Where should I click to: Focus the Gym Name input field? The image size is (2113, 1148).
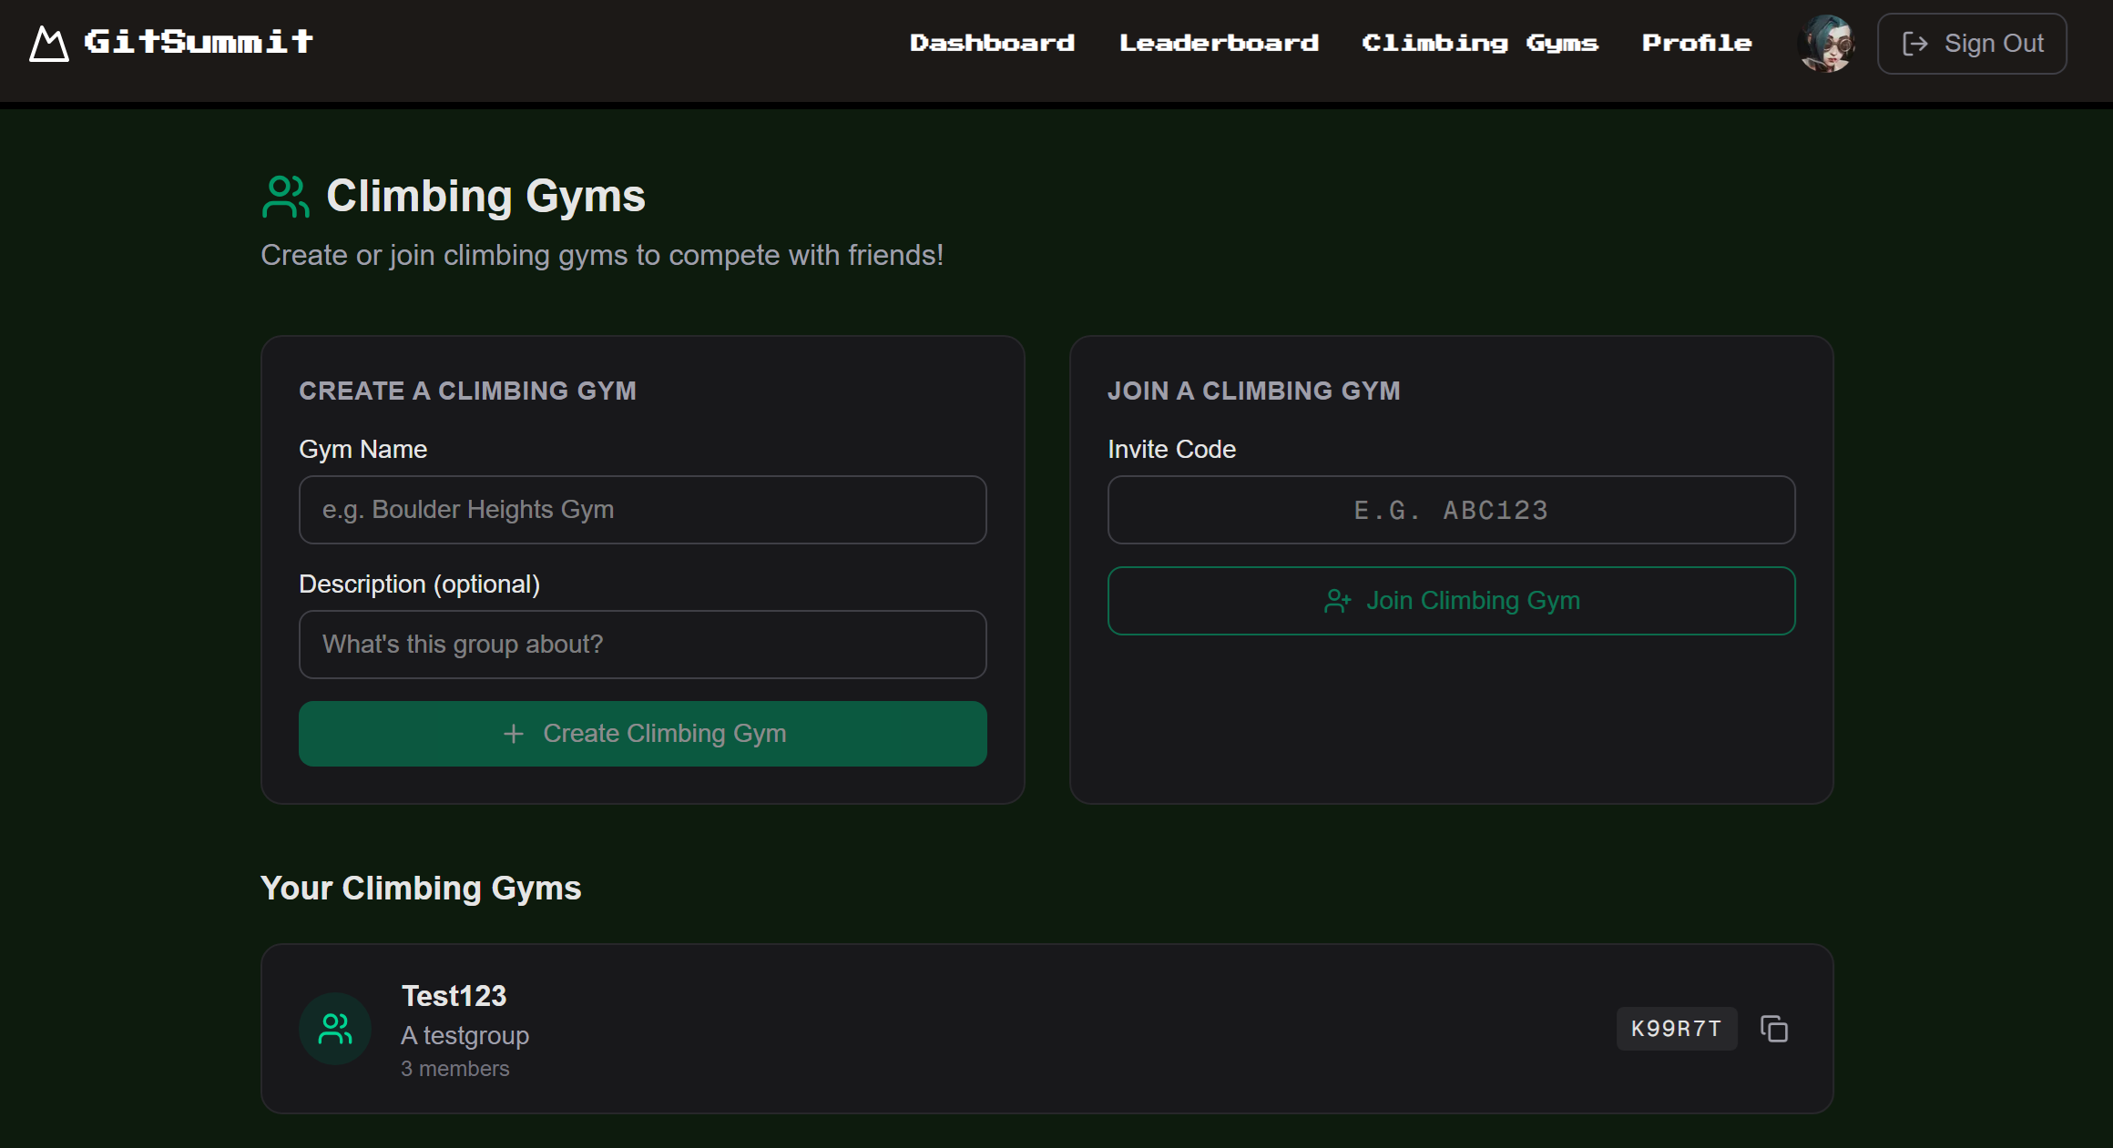[x=642, y=510]
